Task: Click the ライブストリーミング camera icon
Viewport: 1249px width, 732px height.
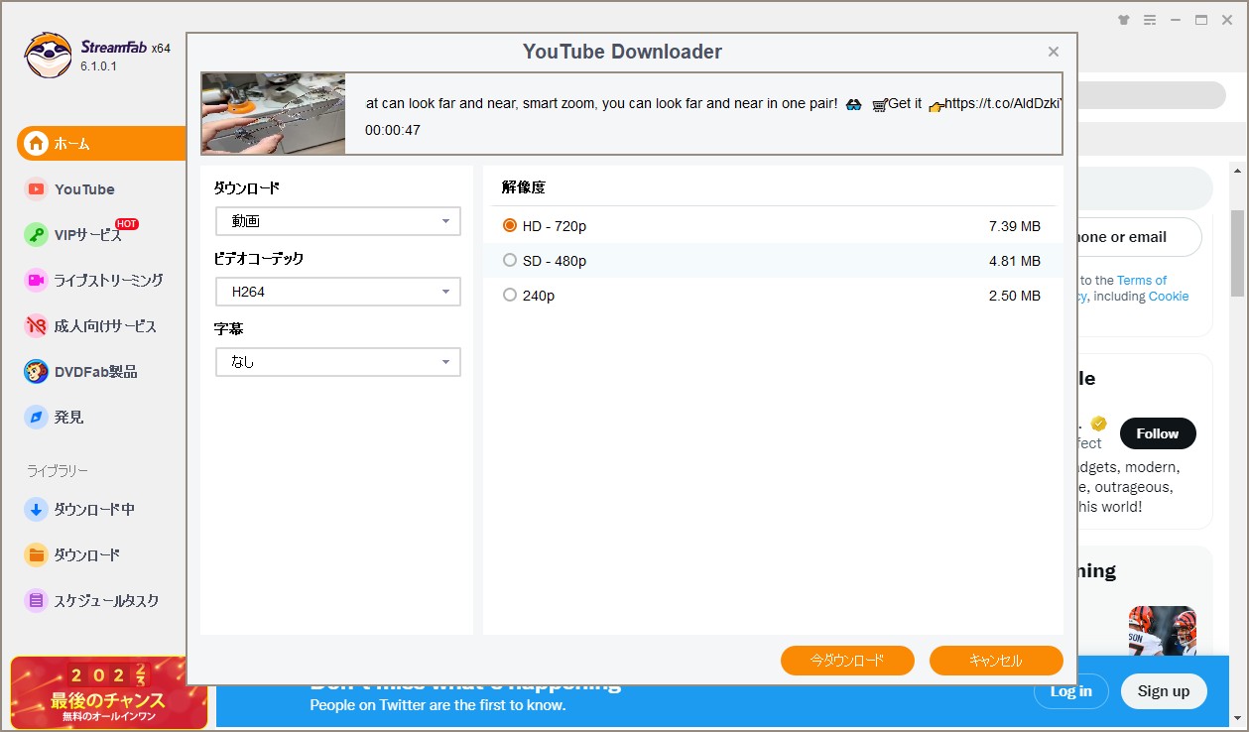Action: coord(37,281)
